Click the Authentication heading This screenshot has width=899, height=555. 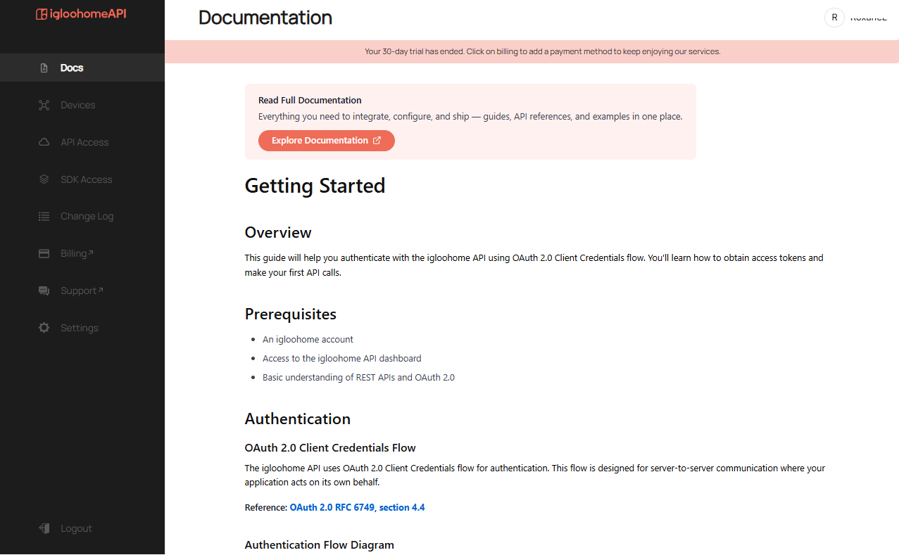tap(298, 419)
